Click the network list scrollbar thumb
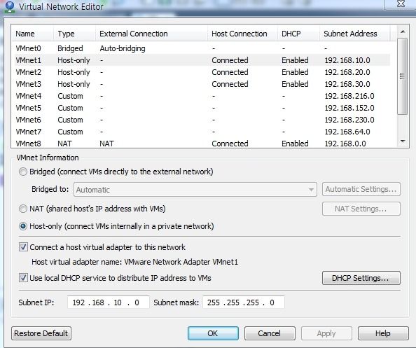Viewport: 416px width, 348px height. point(403,76)
